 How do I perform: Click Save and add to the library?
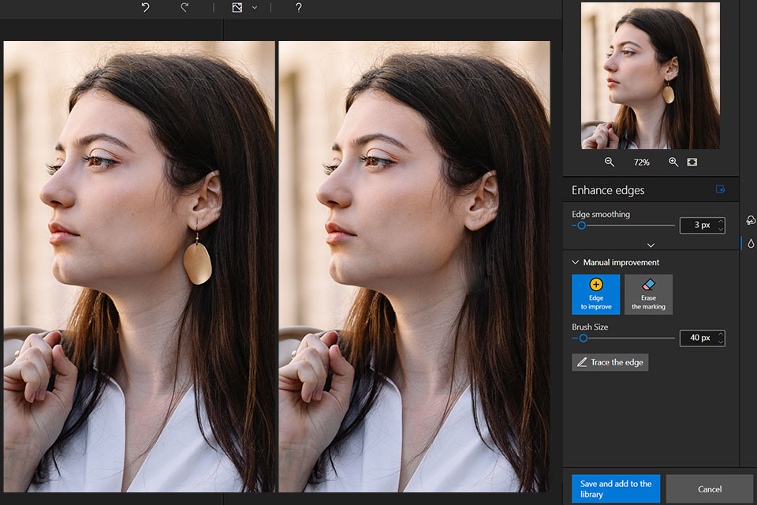click(616, 488)
